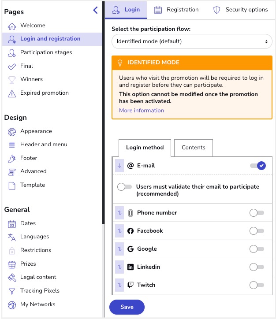
Task: Disable the E-mail login toggle
Action: [257, 166]
